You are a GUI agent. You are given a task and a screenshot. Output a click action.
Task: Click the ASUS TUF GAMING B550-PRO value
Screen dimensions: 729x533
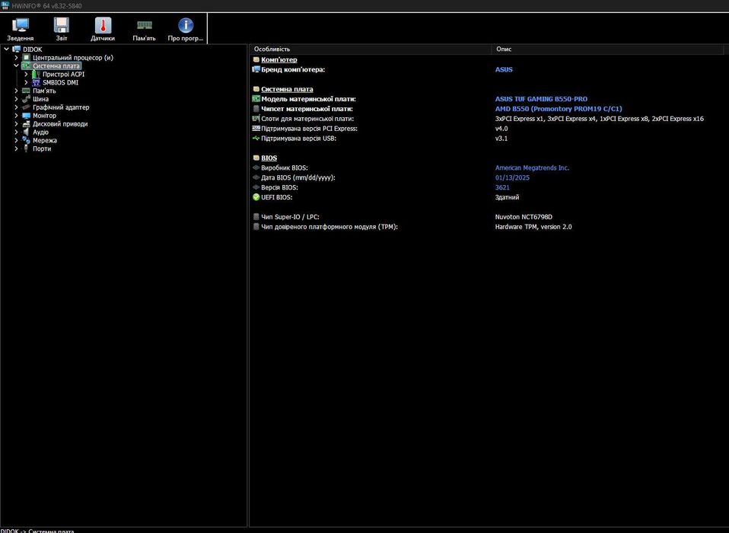541,99
